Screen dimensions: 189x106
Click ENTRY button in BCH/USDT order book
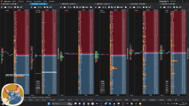(27, 10)
